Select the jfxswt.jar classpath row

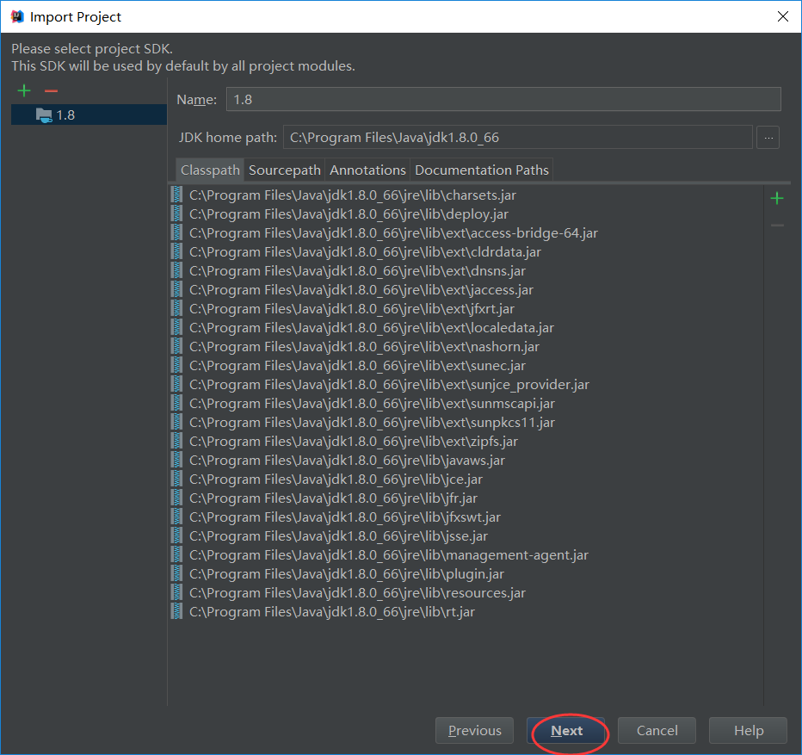[466, 517]
